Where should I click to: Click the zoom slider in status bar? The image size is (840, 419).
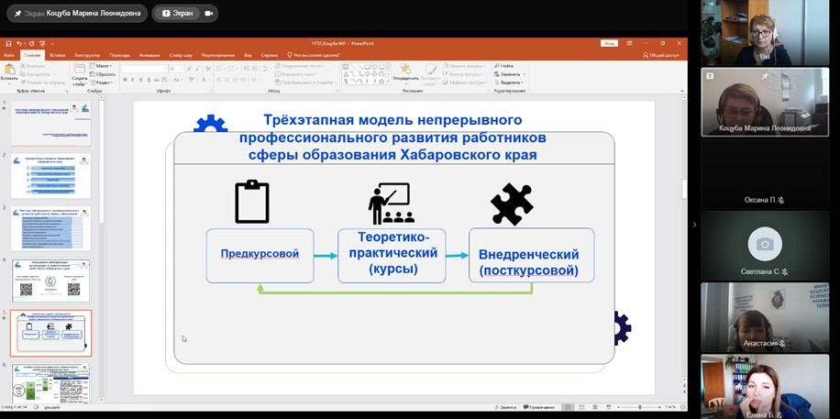click(638, 407)
